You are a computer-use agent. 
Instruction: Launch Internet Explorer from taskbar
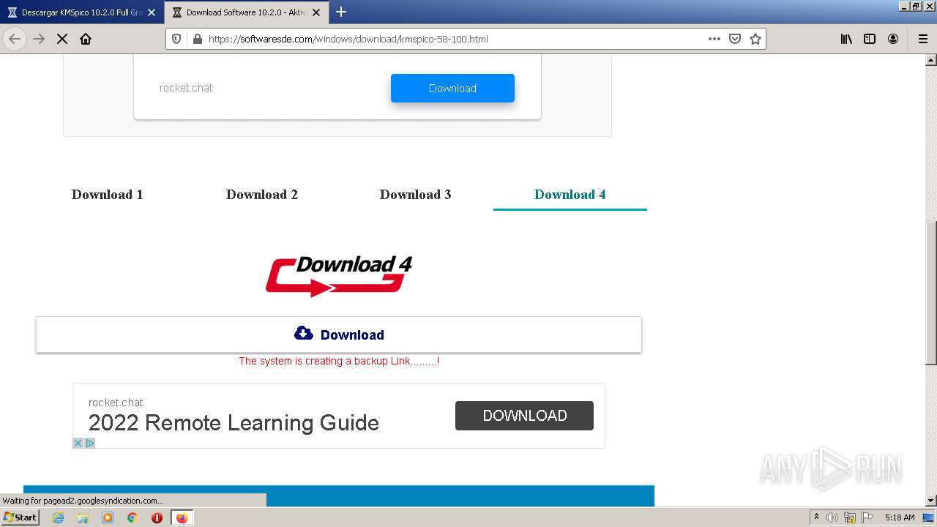[x=58, y=517]
